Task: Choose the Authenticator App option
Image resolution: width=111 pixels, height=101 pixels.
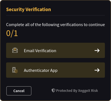Action: (x=56, y=70)
